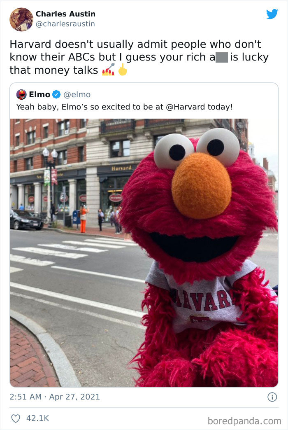
Task: Select the Charles Austin display name
Action: [65, 14]
